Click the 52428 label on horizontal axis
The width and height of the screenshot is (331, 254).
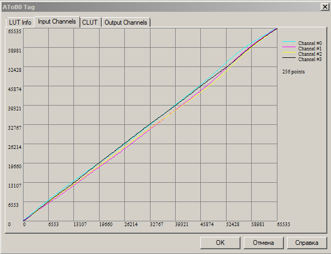tap(232, 225)
